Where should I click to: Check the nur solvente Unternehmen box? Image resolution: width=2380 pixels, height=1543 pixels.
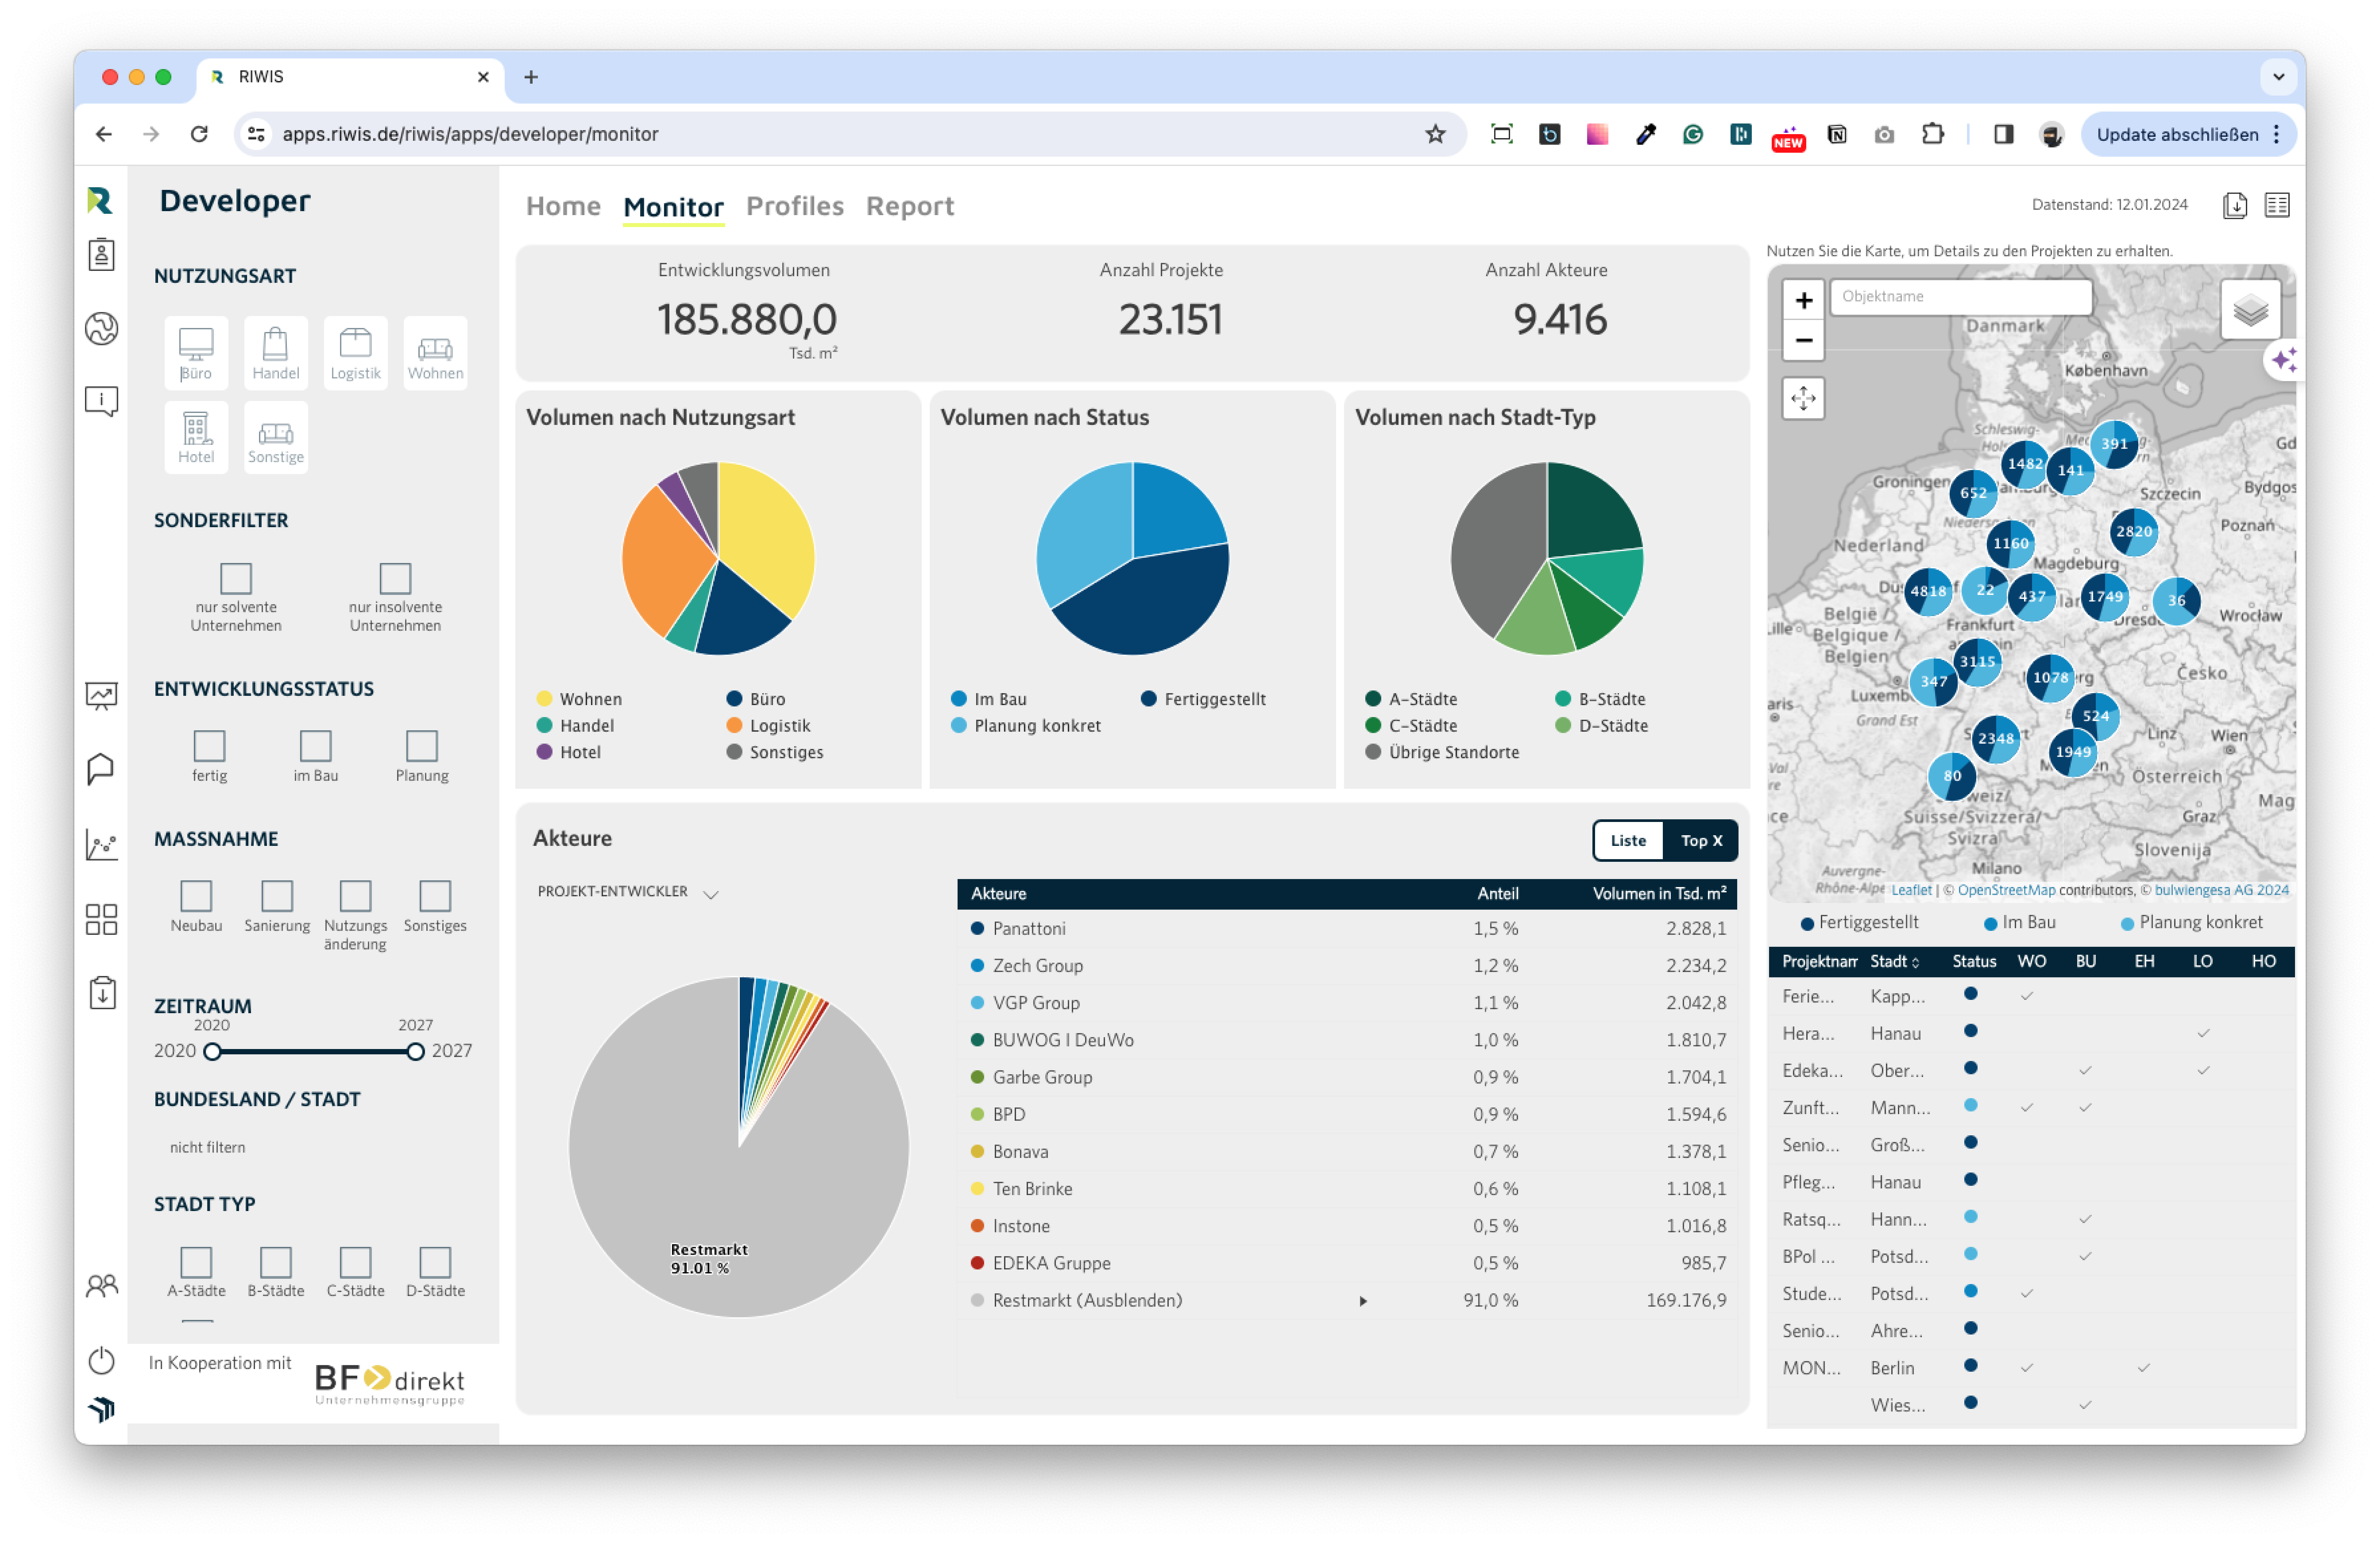(x=236, y=578)
